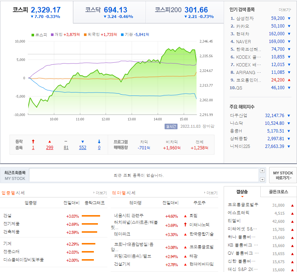Click the purple 개인 legend swatch
The image size is (297, 272).
click(x=52, y=35)
